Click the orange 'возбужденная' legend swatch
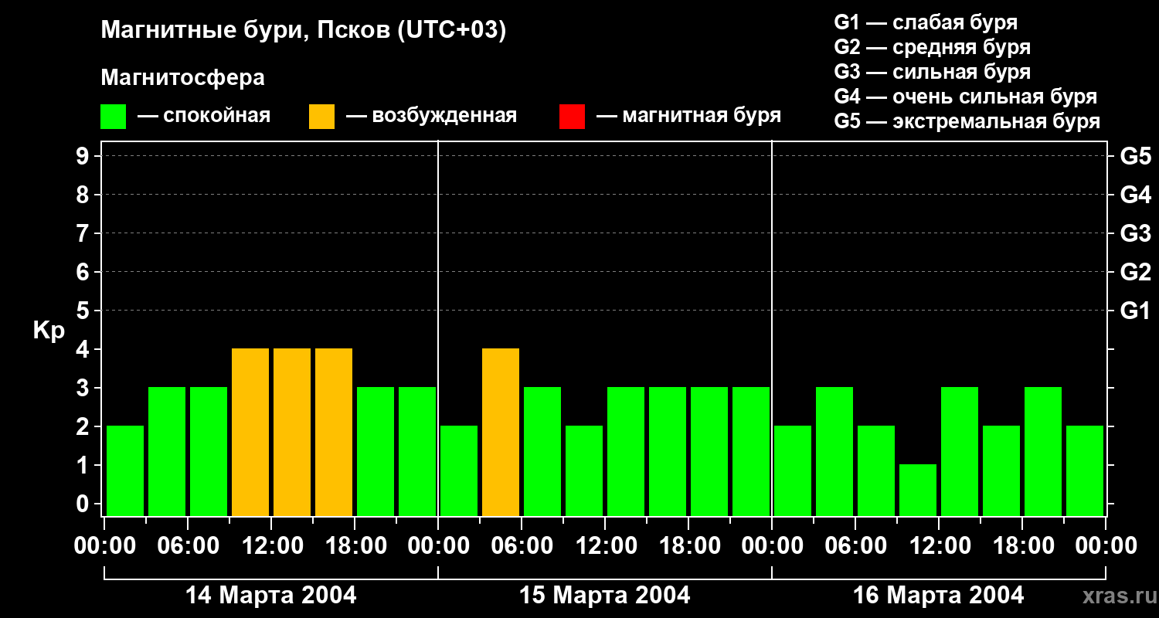The height and width of the screenshot is (618, 1159). 321,117
